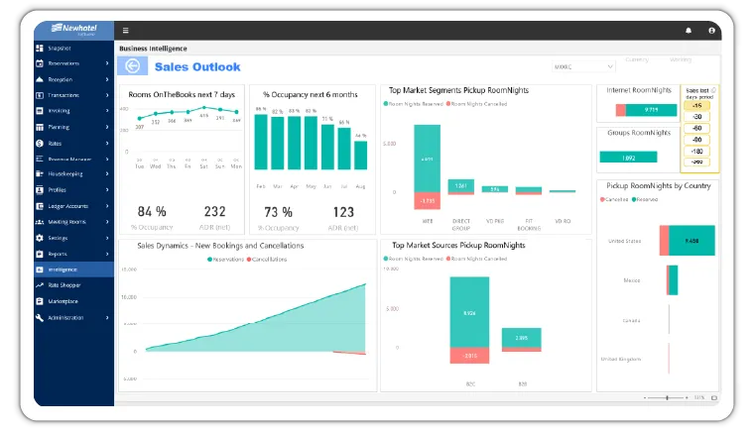Click the hamburger menu icon
Image resolution: width=754 pixels, height=431 pixels.
(x=126, y=31)
